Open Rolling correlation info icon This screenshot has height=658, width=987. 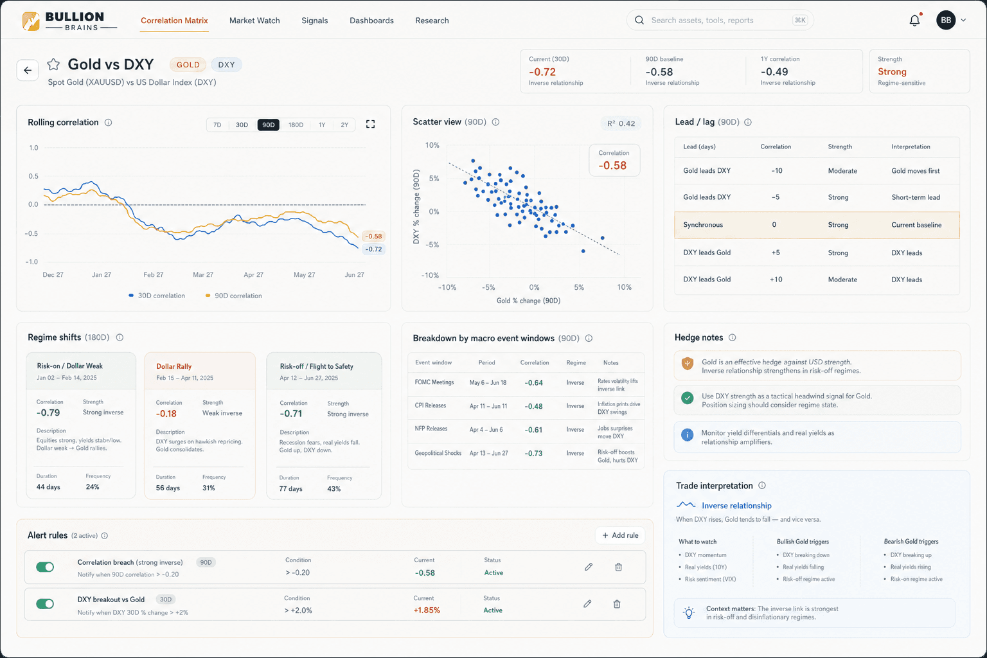[109, 122]
